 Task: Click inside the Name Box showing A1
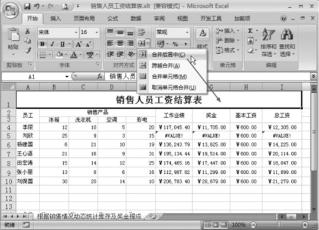coord(31,77)
